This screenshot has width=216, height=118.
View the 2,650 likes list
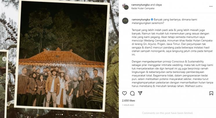click(128, 101)
